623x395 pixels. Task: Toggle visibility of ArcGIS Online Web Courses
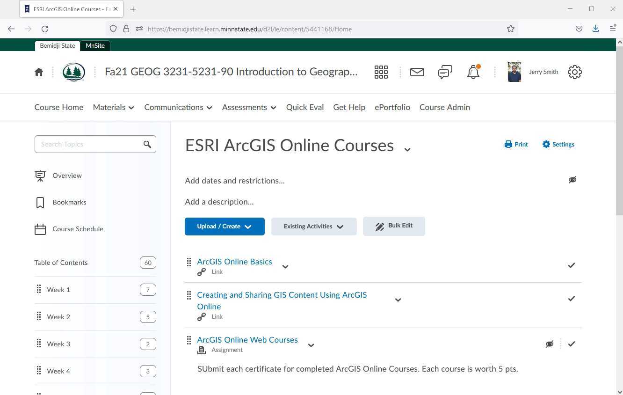550,344
